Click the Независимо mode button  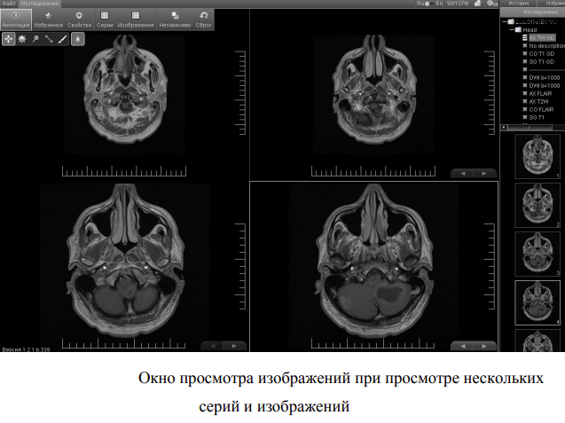tap(173, 20)
